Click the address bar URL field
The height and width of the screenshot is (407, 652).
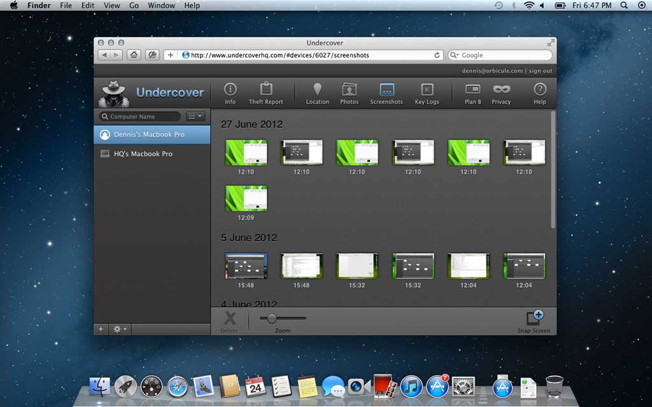pos(304,55)
